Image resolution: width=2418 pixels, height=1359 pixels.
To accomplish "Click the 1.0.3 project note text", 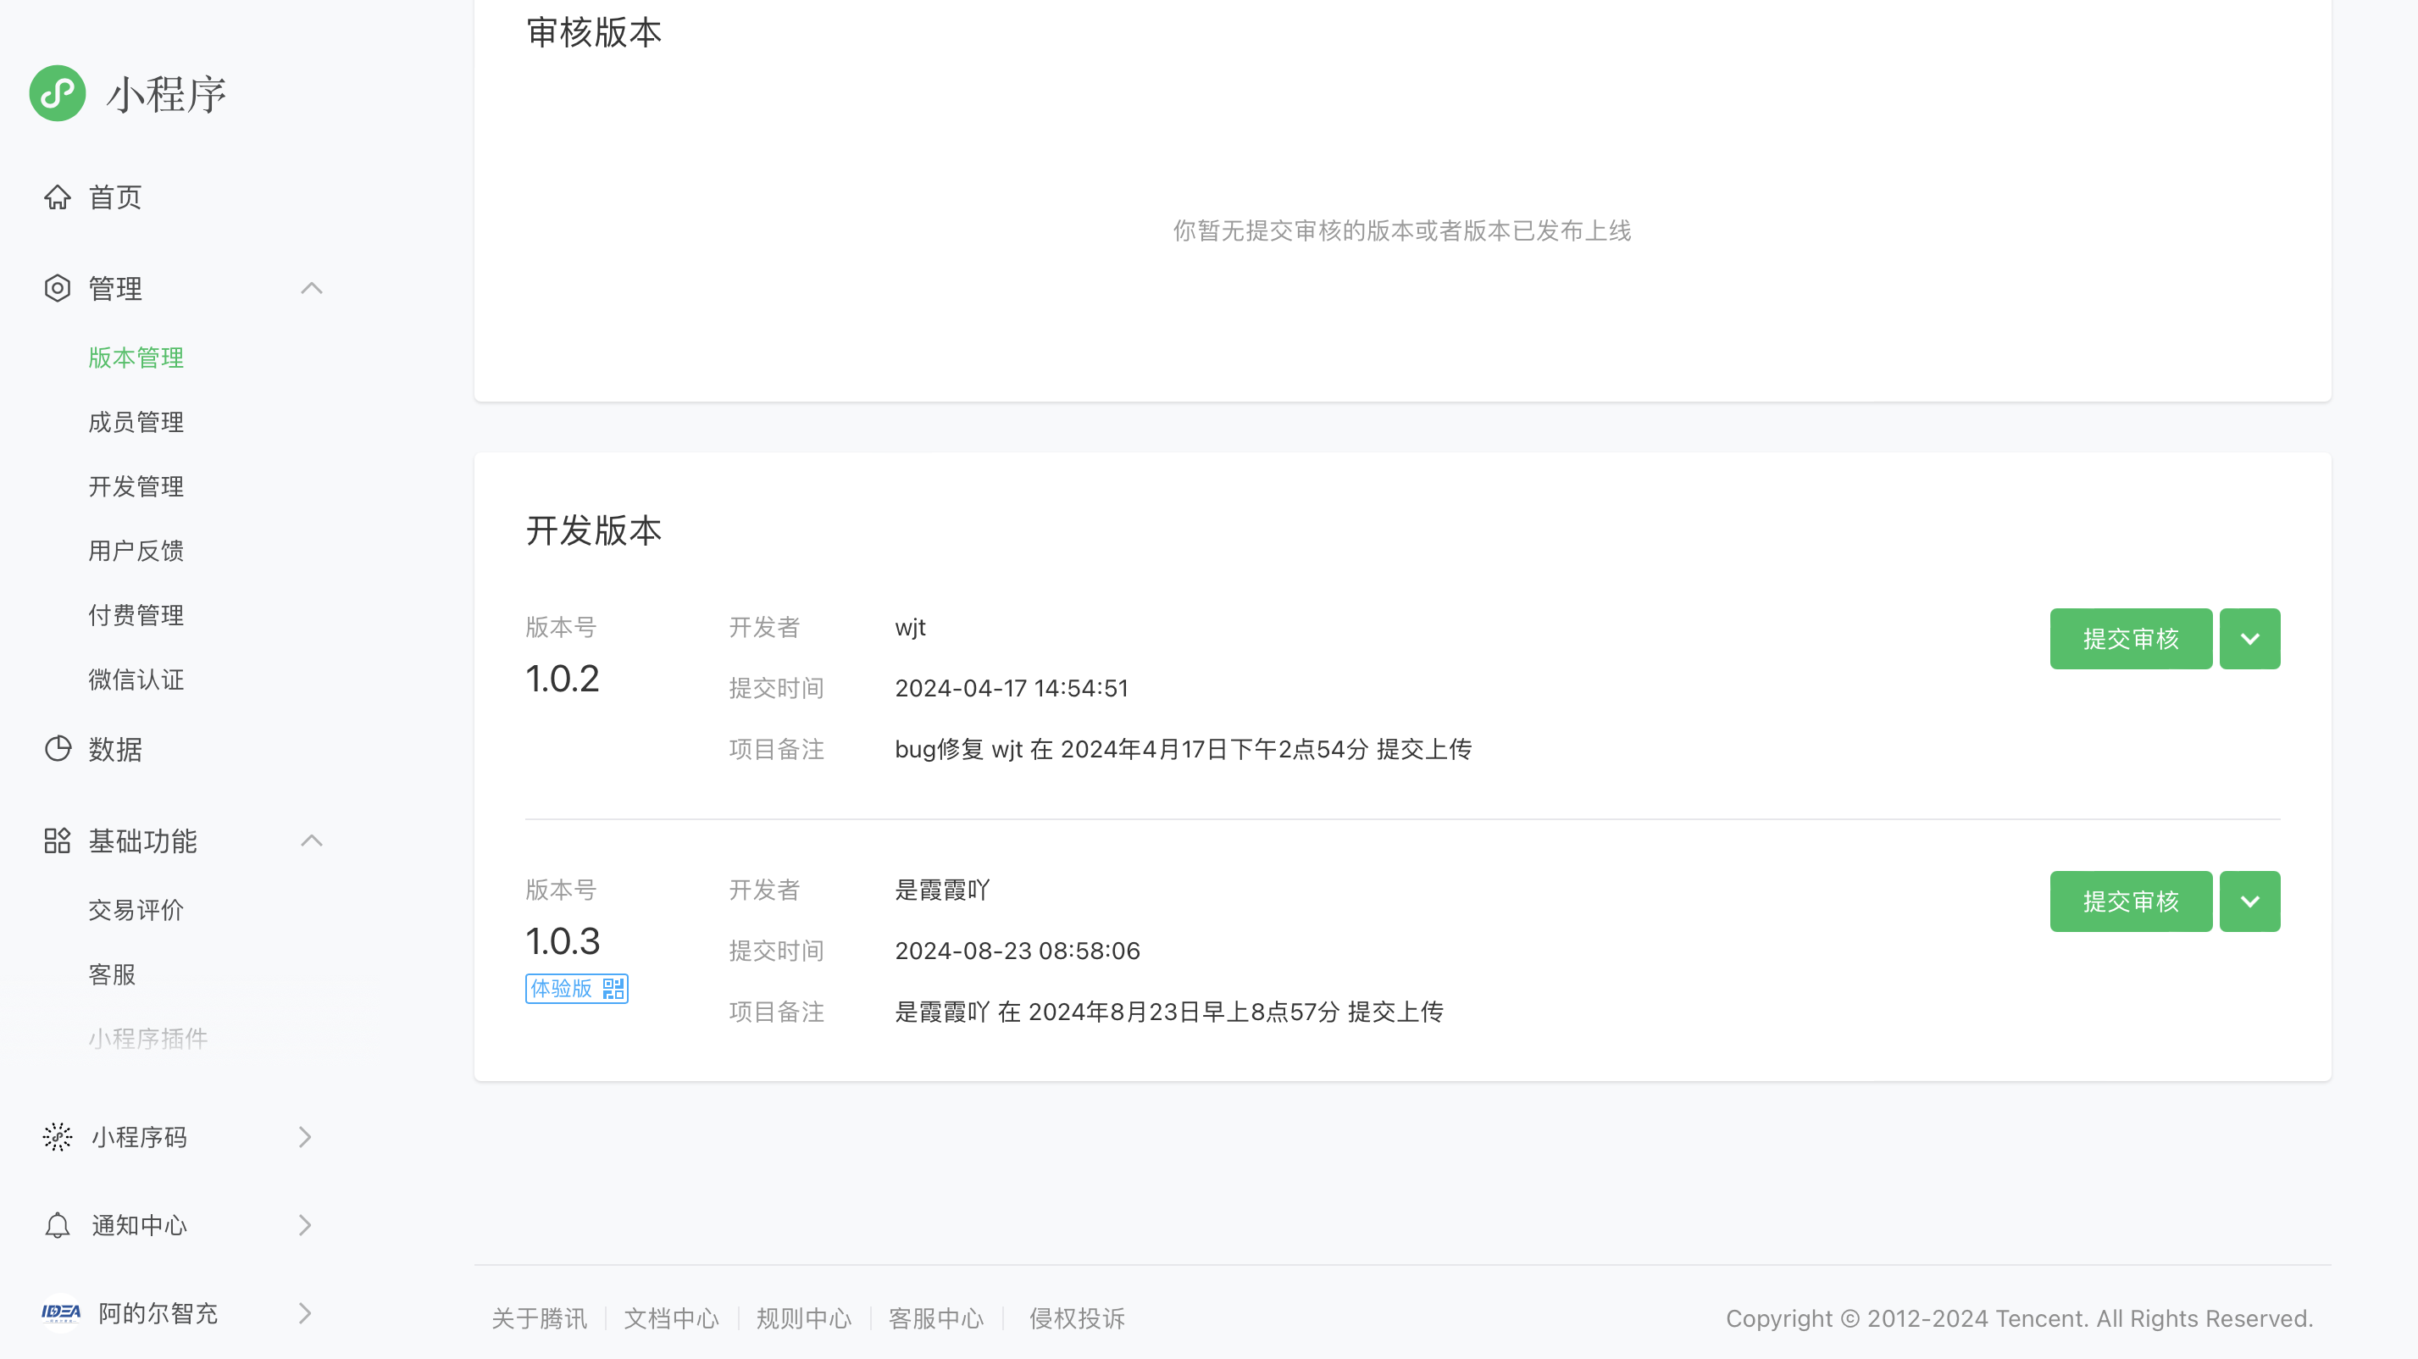I will [1168, 1012].
